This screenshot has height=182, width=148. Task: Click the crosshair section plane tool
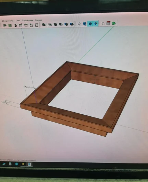(79, 24)
